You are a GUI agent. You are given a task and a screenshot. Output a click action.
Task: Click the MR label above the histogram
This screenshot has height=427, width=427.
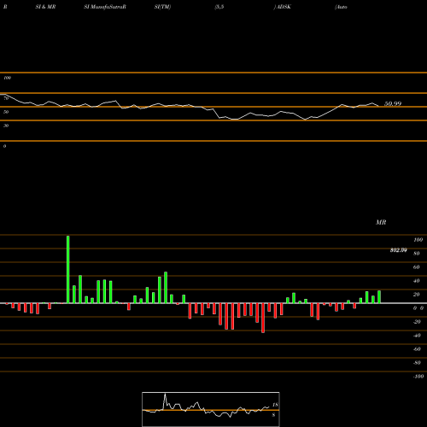pyautogui.click(x=381, y=222)
